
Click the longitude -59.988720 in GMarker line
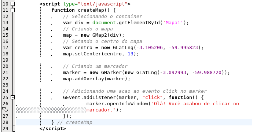207,73
